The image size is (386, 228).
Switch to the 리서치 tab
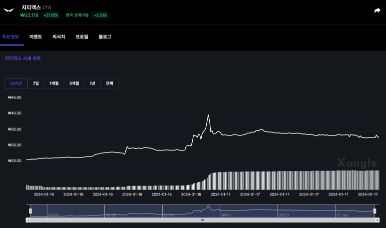(58, 36)
